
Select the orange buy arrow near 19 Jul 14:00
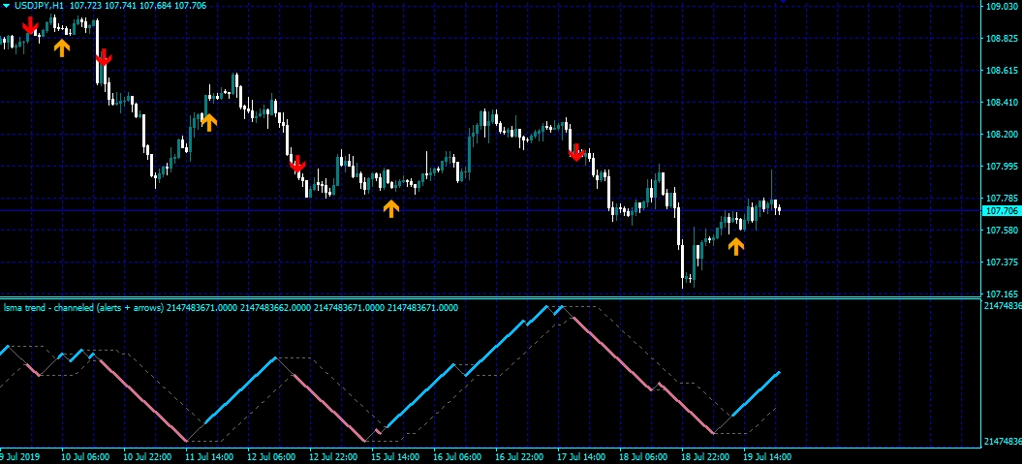pos(736,246)
